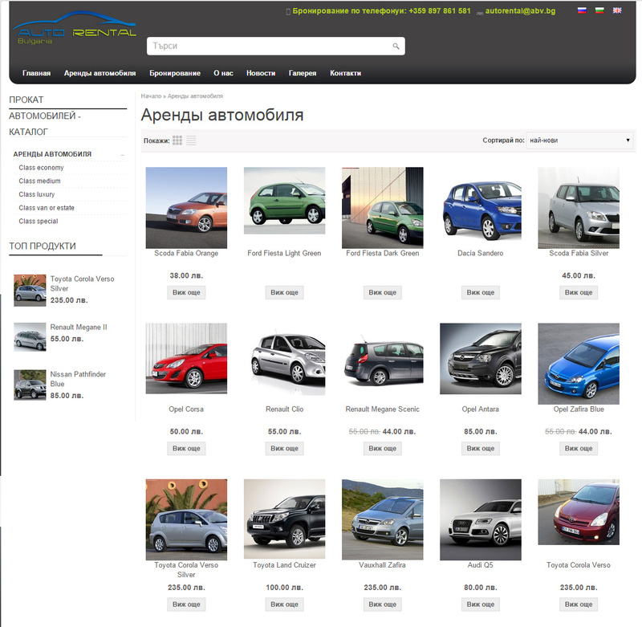Click Виж още under Vauxhall Zafira
This screenshot has height=627, width=642.
coord(383,605)
